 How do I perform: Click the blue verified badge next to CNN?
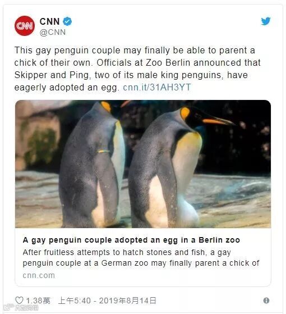coord(67,21)
